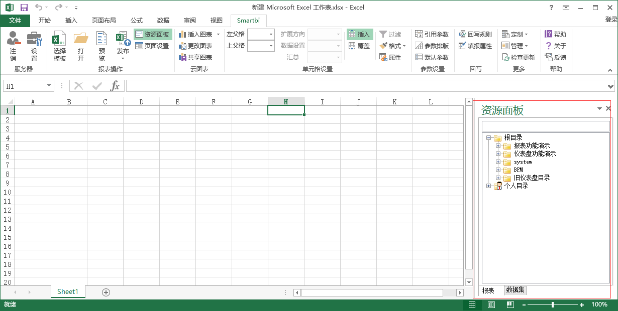Switch to the 报表 panel tab
This screenshot has width=618, height=311.
[488, 290]
